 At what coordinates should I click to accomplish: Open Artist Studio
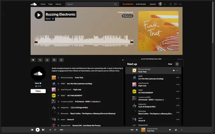(x=141, y=4)
